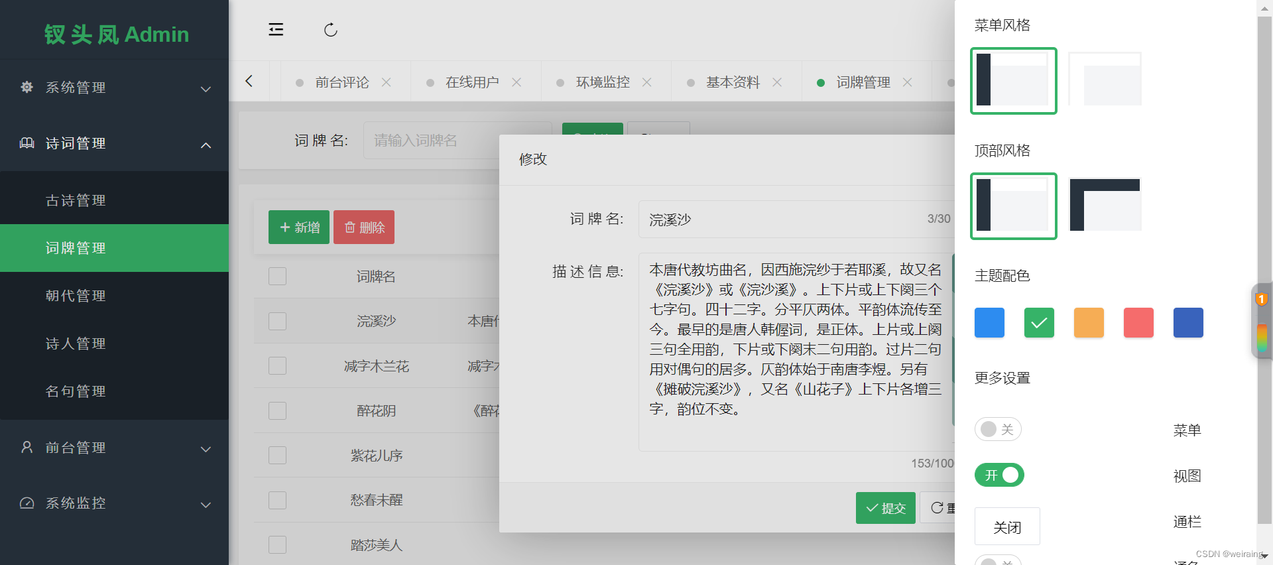1273x565 pixels.
Task: Switch to the 前台评论 tab
Action: 341,82
